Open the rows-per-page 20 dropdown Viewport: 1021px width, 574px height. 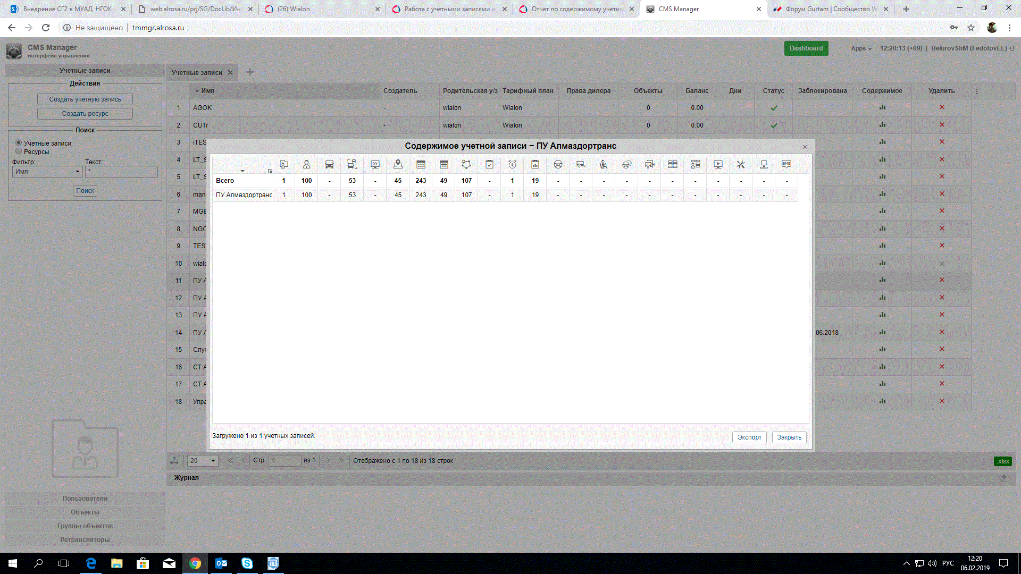pos(203,461)
